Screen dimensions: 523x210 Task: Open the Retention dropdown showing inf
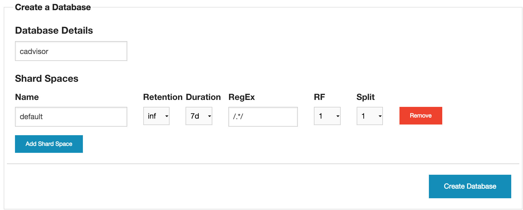(x=156, y=116)
